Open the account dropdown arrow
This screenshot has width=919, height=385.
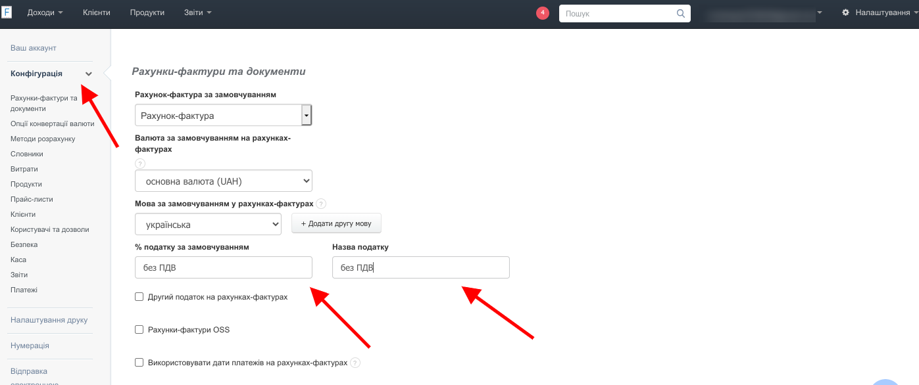[x=820, y=12]
